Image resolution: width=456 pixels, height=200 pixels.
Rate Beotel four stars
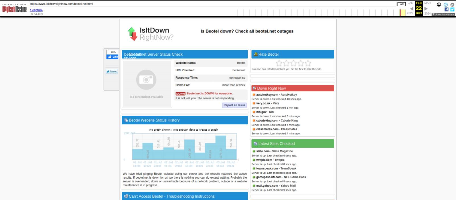click(301, 63)
